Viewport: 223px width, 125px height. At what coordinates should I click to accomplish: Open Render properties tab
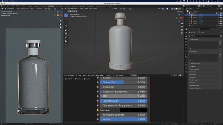tap(186, 36)
